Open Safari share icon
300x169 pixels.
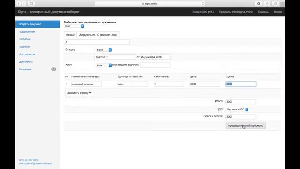267,4
